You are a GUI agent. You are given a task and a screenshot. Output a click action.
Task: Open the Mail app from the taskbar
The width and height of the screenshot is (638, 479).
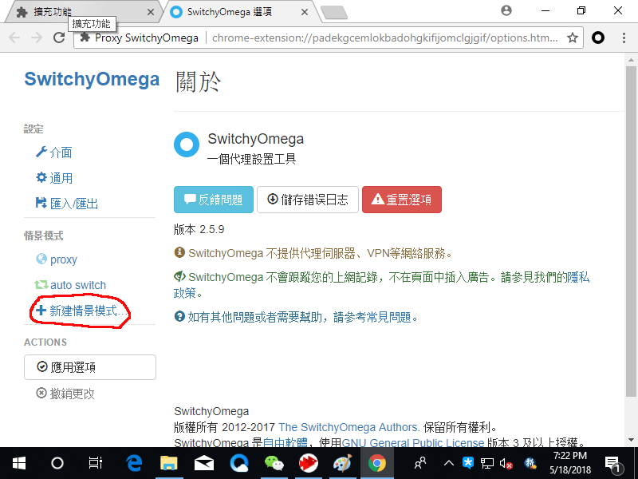point(204,463)
